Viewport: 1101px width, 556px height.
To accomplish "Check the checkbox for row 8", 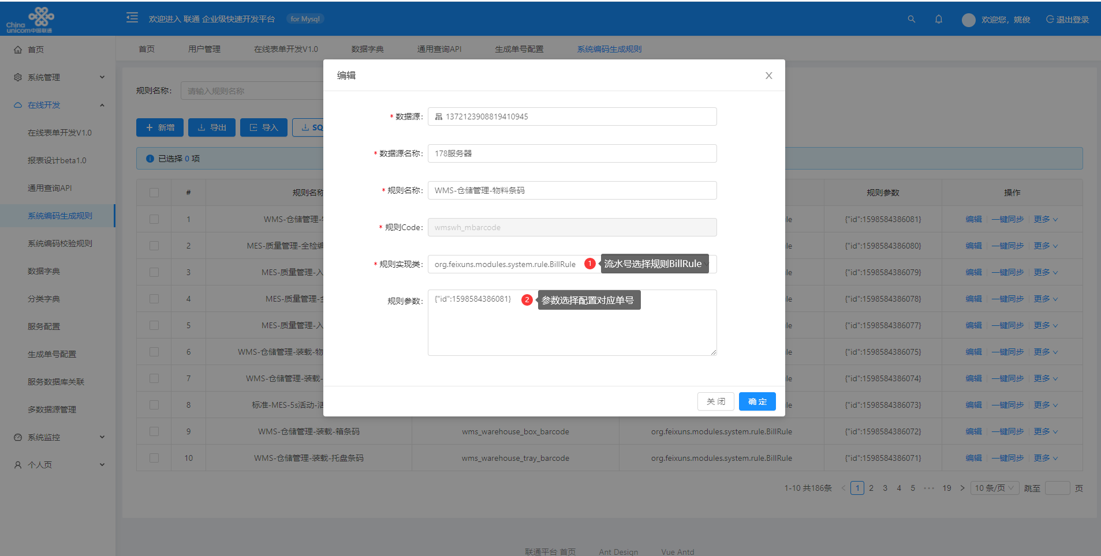I will [154, 405].
